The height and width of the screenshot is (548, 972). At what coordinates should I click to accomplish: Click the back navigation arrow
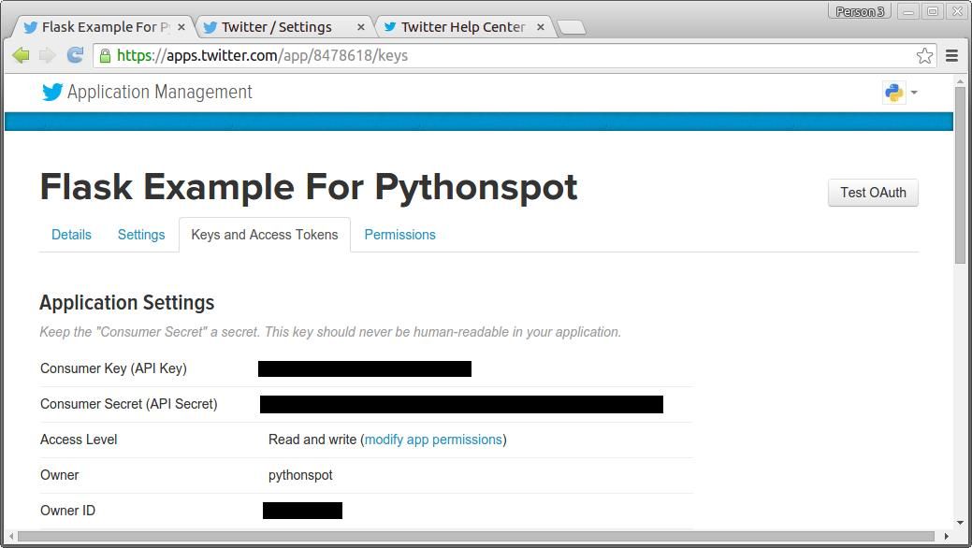click(x=21, y=56)
